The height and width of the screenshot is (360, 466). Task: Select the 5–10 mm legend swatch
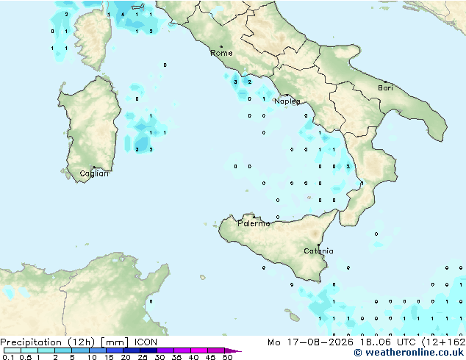(80, 350)
